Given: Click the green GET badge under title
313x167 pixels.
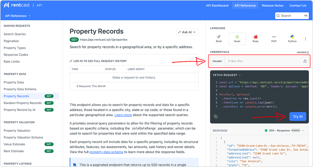Looking at the screenshot, I should [x=74, y=40].
